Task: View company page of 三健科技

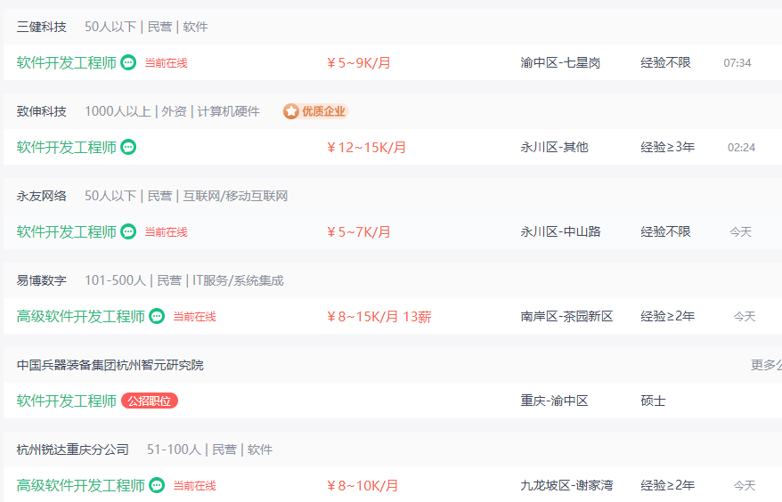Action: (41, 27)
